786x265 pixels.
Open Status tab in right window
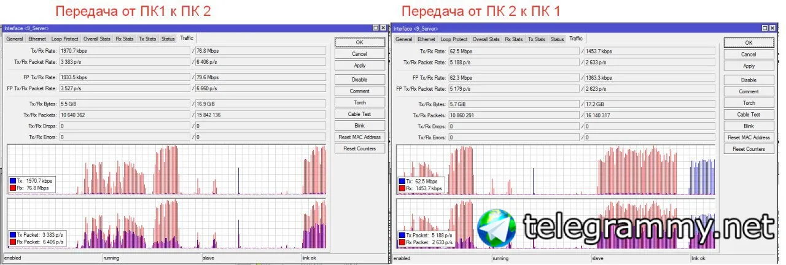(x=558, y=39)
